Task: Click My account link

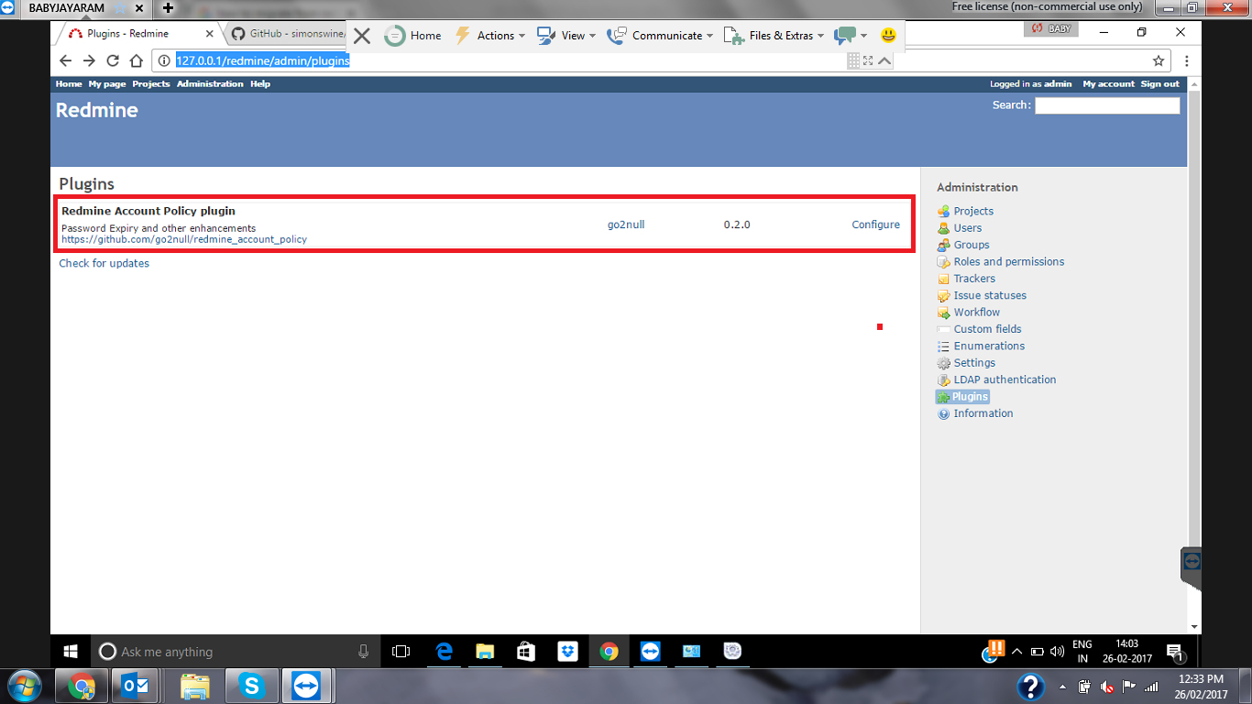Action: point(1108,83)
